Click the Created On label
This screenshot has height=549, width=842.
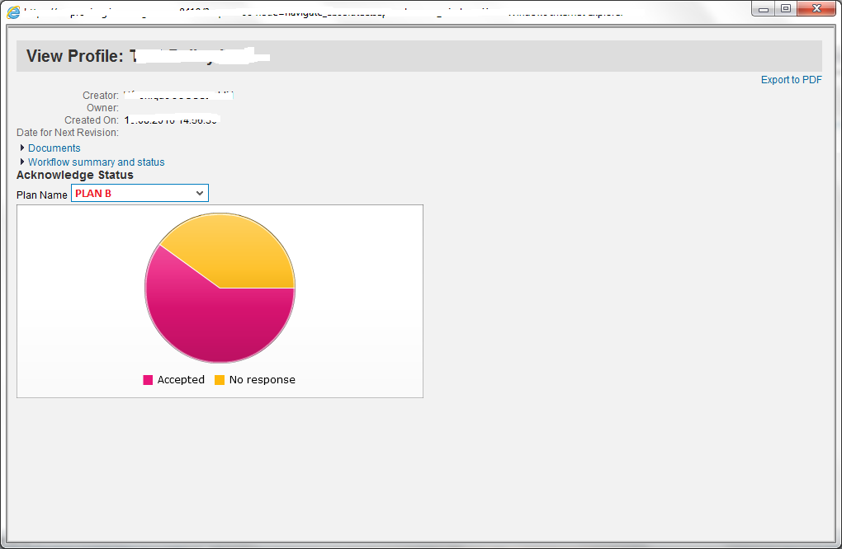[92, 120]
